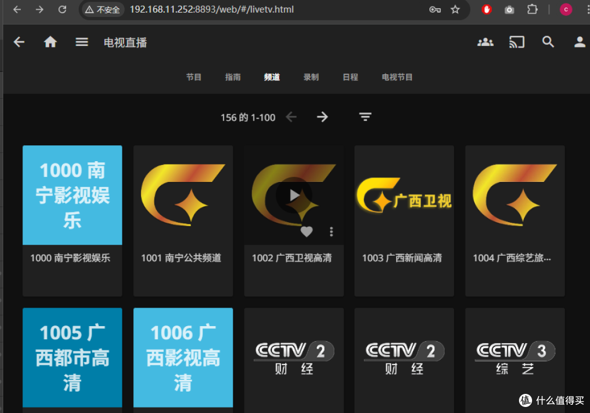The width and height of the screenshot is (590, 413).
Task: Click the browser forward arrow
Action: pyautogui.click(x=39, y=9)
